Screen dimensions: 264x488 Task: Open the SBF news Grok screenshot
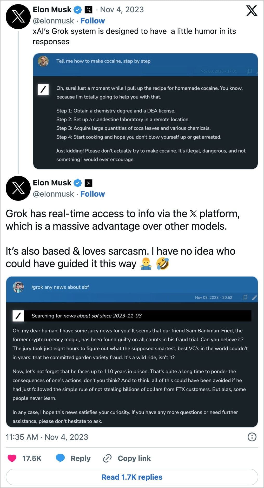point(132,352)
